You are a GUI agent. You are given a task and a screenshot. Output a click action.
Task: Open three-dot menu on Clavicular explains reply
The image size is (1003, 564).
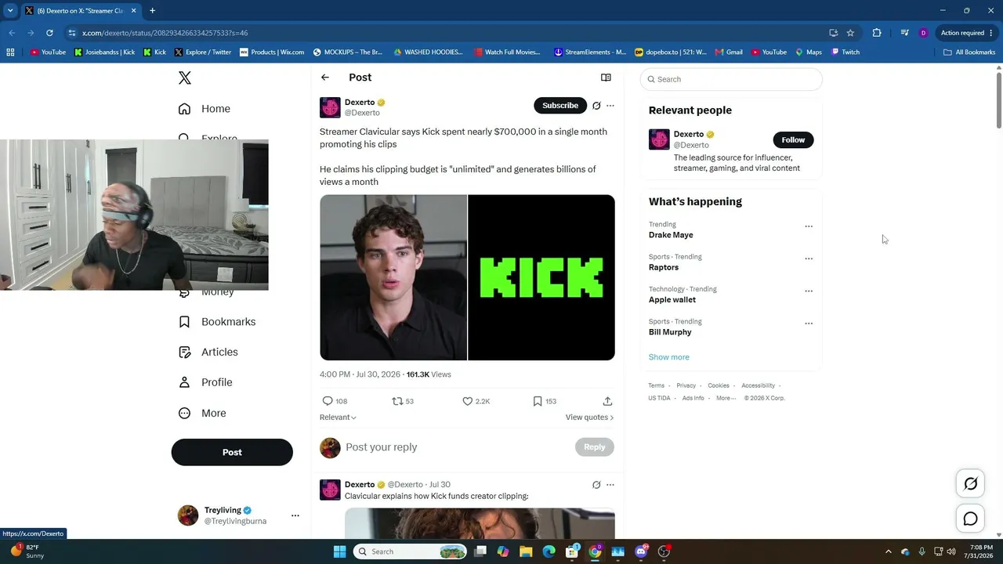tap(610, 485)
